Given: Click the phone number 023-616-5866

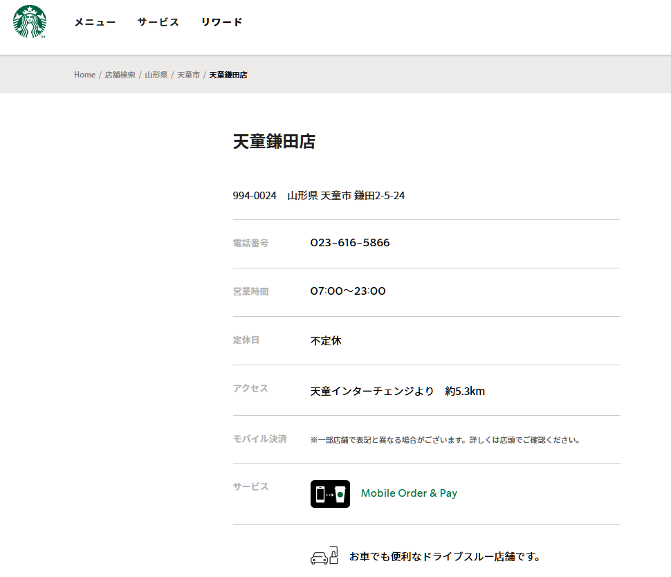Looking at the screenshot, I should point(350,243).
